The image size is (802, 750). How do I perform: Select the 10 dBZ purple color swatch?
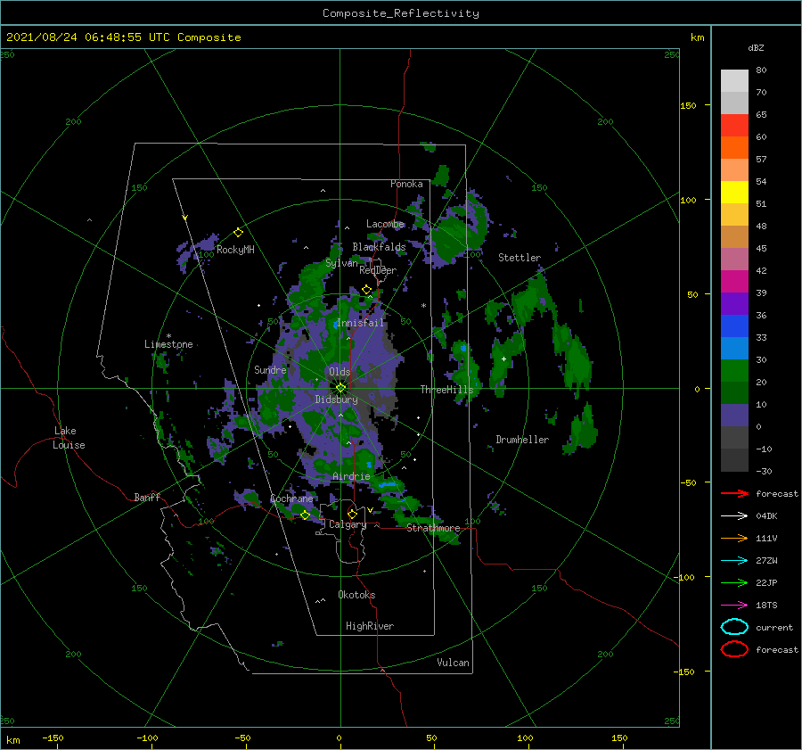(x=734, y=415)
